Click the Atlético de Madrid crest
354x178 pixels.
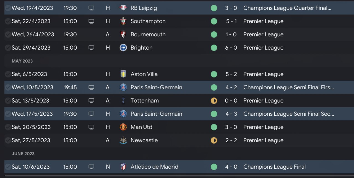[x=123, y=167]
